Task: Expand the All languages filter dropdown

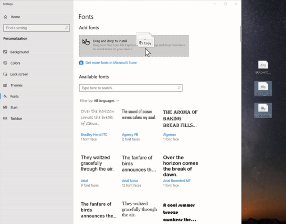Action: (106, 101)
